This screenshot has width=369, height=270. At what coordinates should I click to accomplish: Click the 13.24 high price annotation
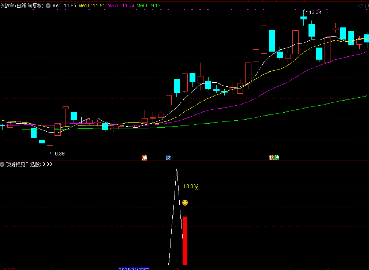click(x=315, y=12)
